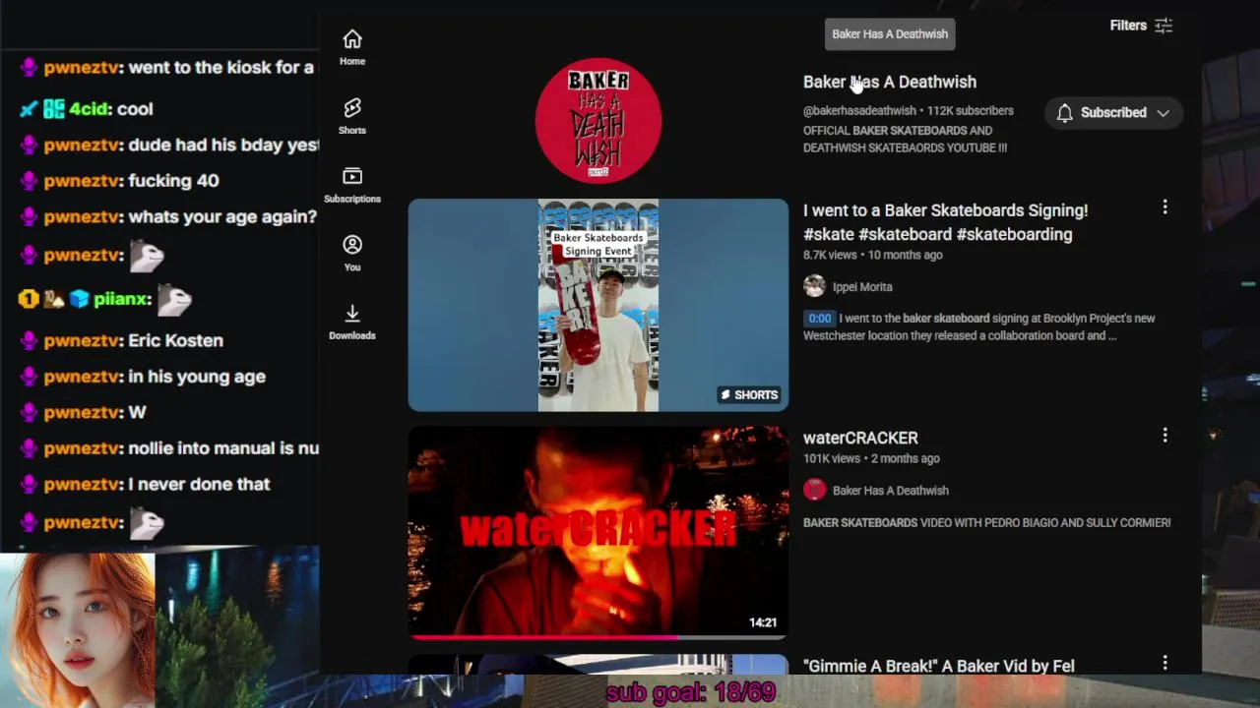Viewport: 1260px width, 708px height.
Task: Open Downloads in the sidebar
Action: 352,322
